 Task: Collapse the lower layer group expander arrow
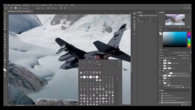pyautogui.click(x=162, y=81)
